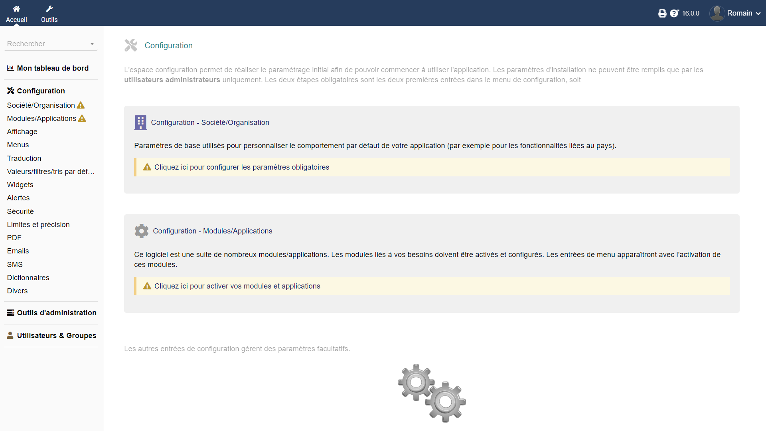Click the help question mark icon
Image resolution: width=766 pixels, height=431 pixels.
[675, 13]
